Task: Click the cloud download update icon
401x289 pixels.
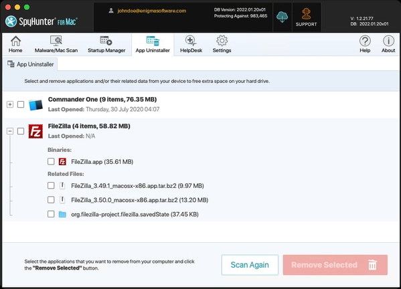Action: (282, 17)
